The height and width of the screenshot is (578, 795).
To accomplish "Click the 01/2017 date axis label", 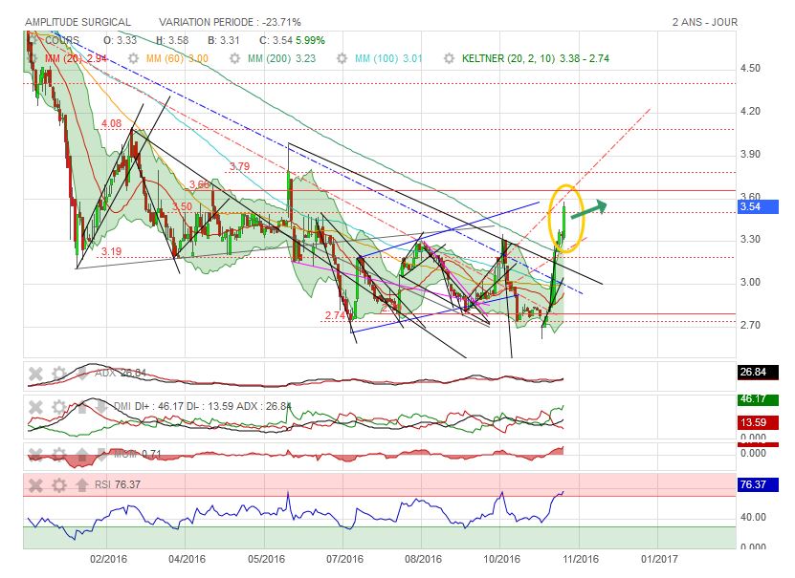I will point(659,559).
